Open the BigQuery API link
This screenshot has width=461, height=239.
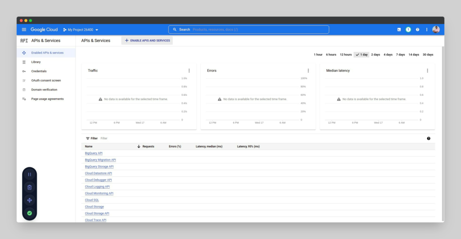pos(94,153)
